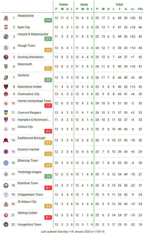Click the Maidstone United crest icon
146x235 pixels.
6,87
